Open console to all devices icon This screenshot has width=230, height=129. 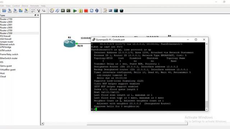[x=63, y=10]
